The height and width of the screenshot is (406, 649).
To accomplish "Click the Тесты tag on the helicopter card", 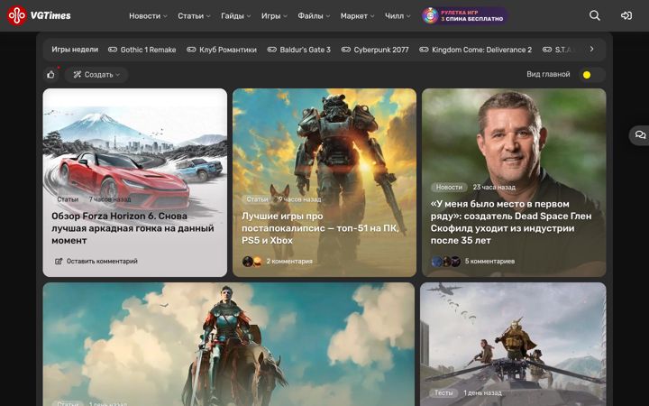I will [443, 392].
